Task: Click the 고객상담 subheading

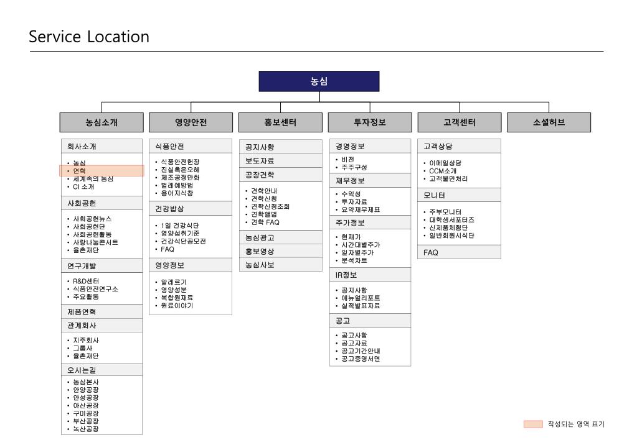Action: [x=459, y=147]
